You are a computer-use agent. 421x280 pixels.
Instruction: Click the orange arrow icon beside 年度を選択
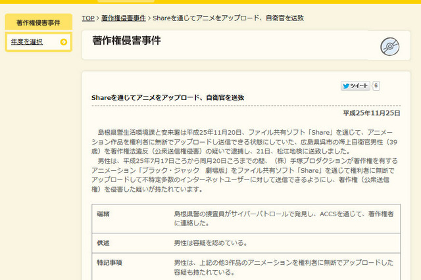point(64,42)
